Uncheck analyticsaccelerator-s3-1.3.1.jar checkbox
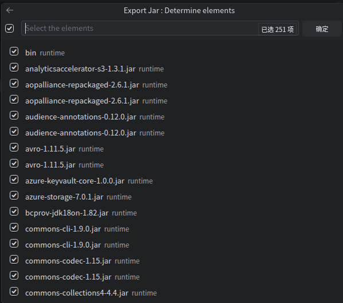Screen dimensions: 343x303 (x=14, y=67)
